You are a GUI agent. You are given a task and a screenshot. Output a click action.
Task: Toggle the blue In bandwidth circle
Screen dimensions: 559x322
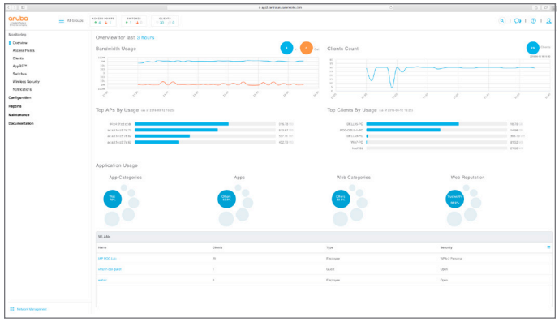[286, 48]
